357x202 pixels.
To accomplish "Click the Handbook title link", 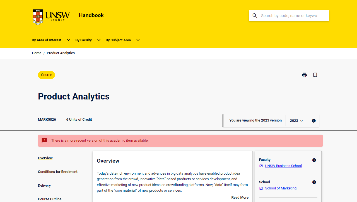I will [x=91, y=15].
